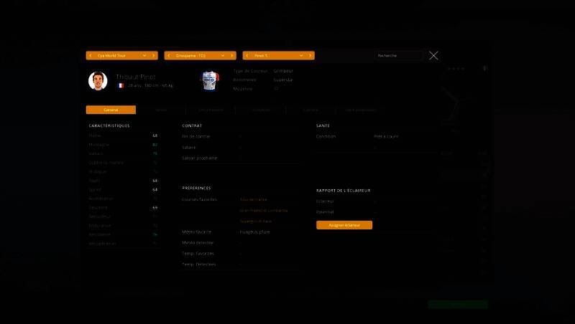This screenshot has height=324, width=575.
Task: Go to previous team before Groupama - FDJ
Action: (168, 55)
